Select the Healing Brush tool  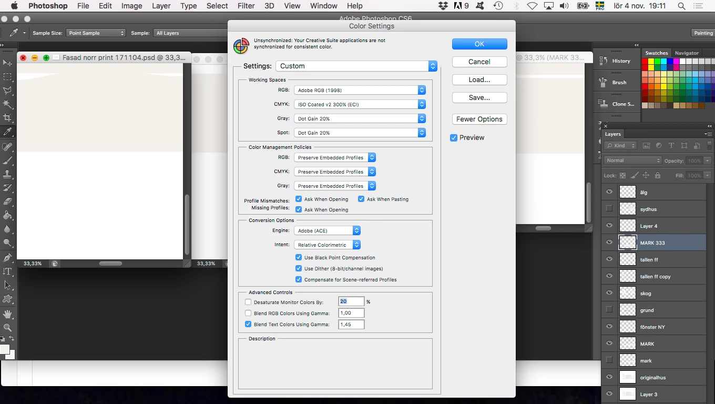[7, 147]
